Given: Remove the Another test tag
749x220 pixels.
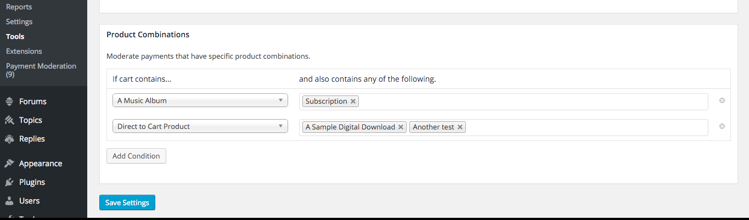Looking at the screenshot, I should (x=460, y=127).
